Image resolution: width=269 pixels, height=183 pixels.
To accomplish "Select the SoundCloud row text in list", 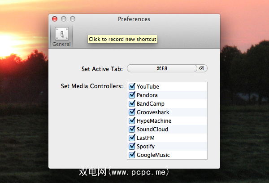I will (x=152, y=129).
